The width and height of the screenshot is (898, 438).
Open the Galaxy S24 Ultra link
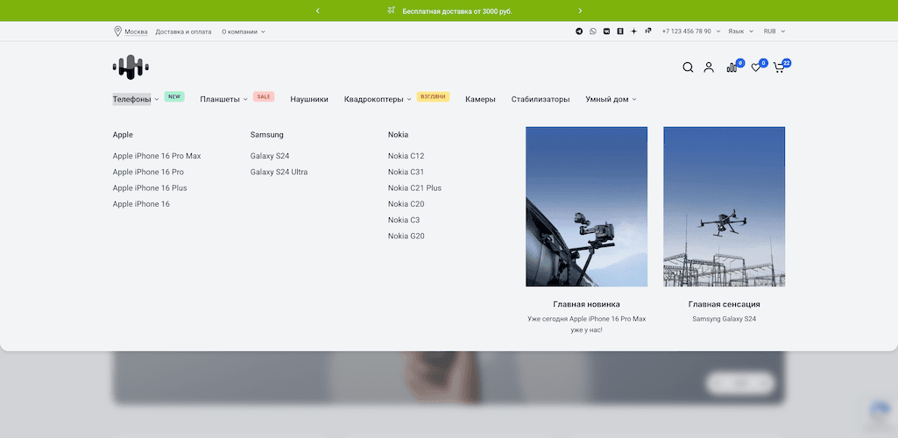[279, 172]
